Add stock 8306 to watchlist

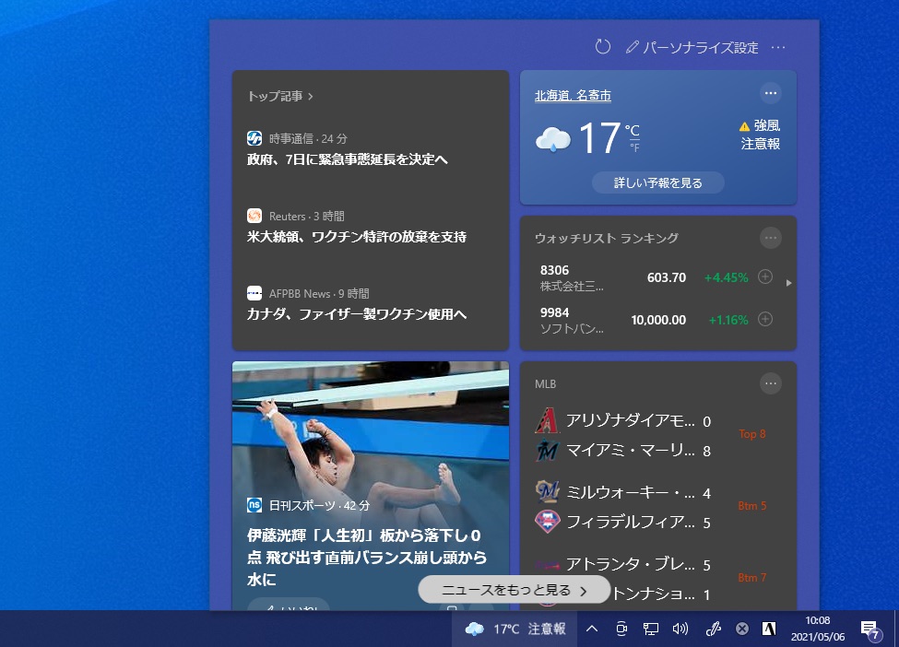click(x=765, y=276)
